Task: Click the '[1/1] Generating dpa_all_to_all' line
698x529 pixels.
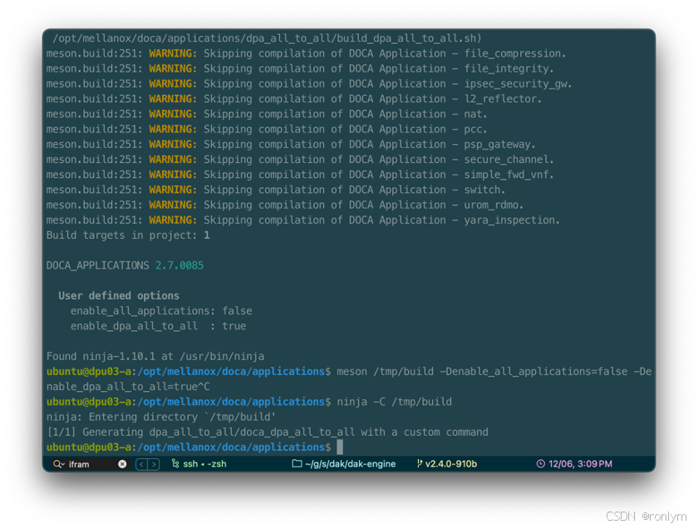Action: pyautogui.click(x=267, y=432)
